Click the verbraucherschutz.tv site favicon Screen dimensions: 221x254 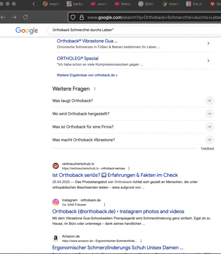tap(56, 166)
